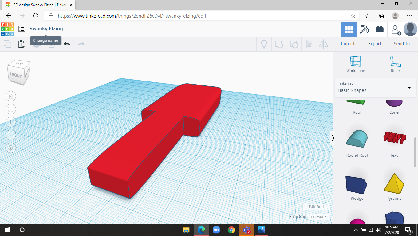Open the browser Favorites list icon
This screenshot has height=236, width=418.
coord(368,16)
